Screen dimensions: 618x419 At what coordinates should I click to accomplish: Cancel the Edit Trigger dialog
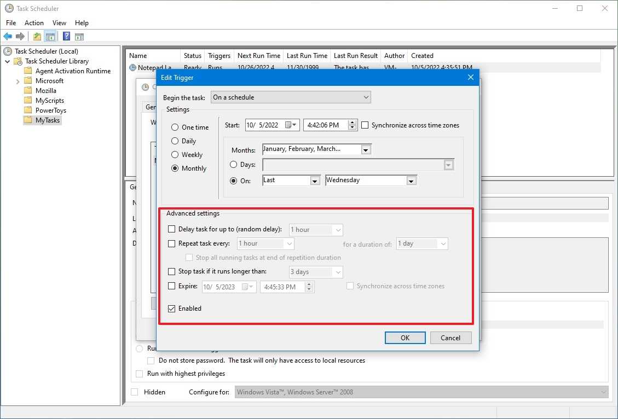click(x=450, y=337)
